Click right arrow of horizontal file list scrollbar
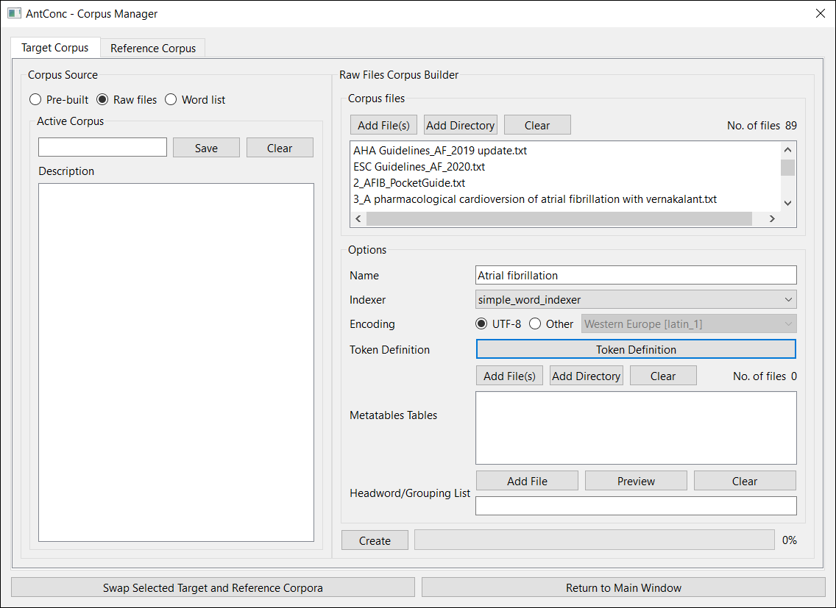 point(772,218)
